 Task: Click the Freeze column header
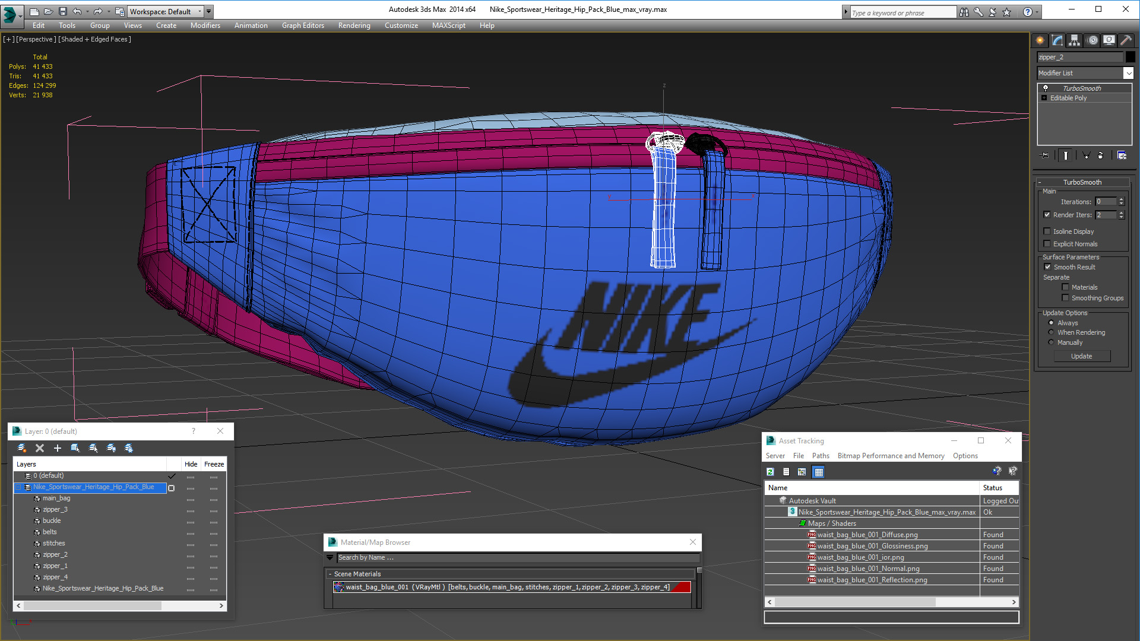coord(214,464)
